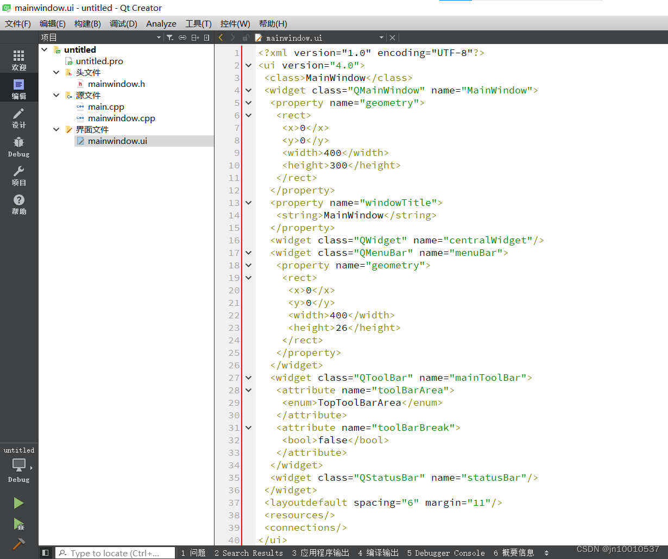The height and width of the screenshot is (559, 668).
Task: Open the 帮助(H) menu
Action: tap(273, 23)
